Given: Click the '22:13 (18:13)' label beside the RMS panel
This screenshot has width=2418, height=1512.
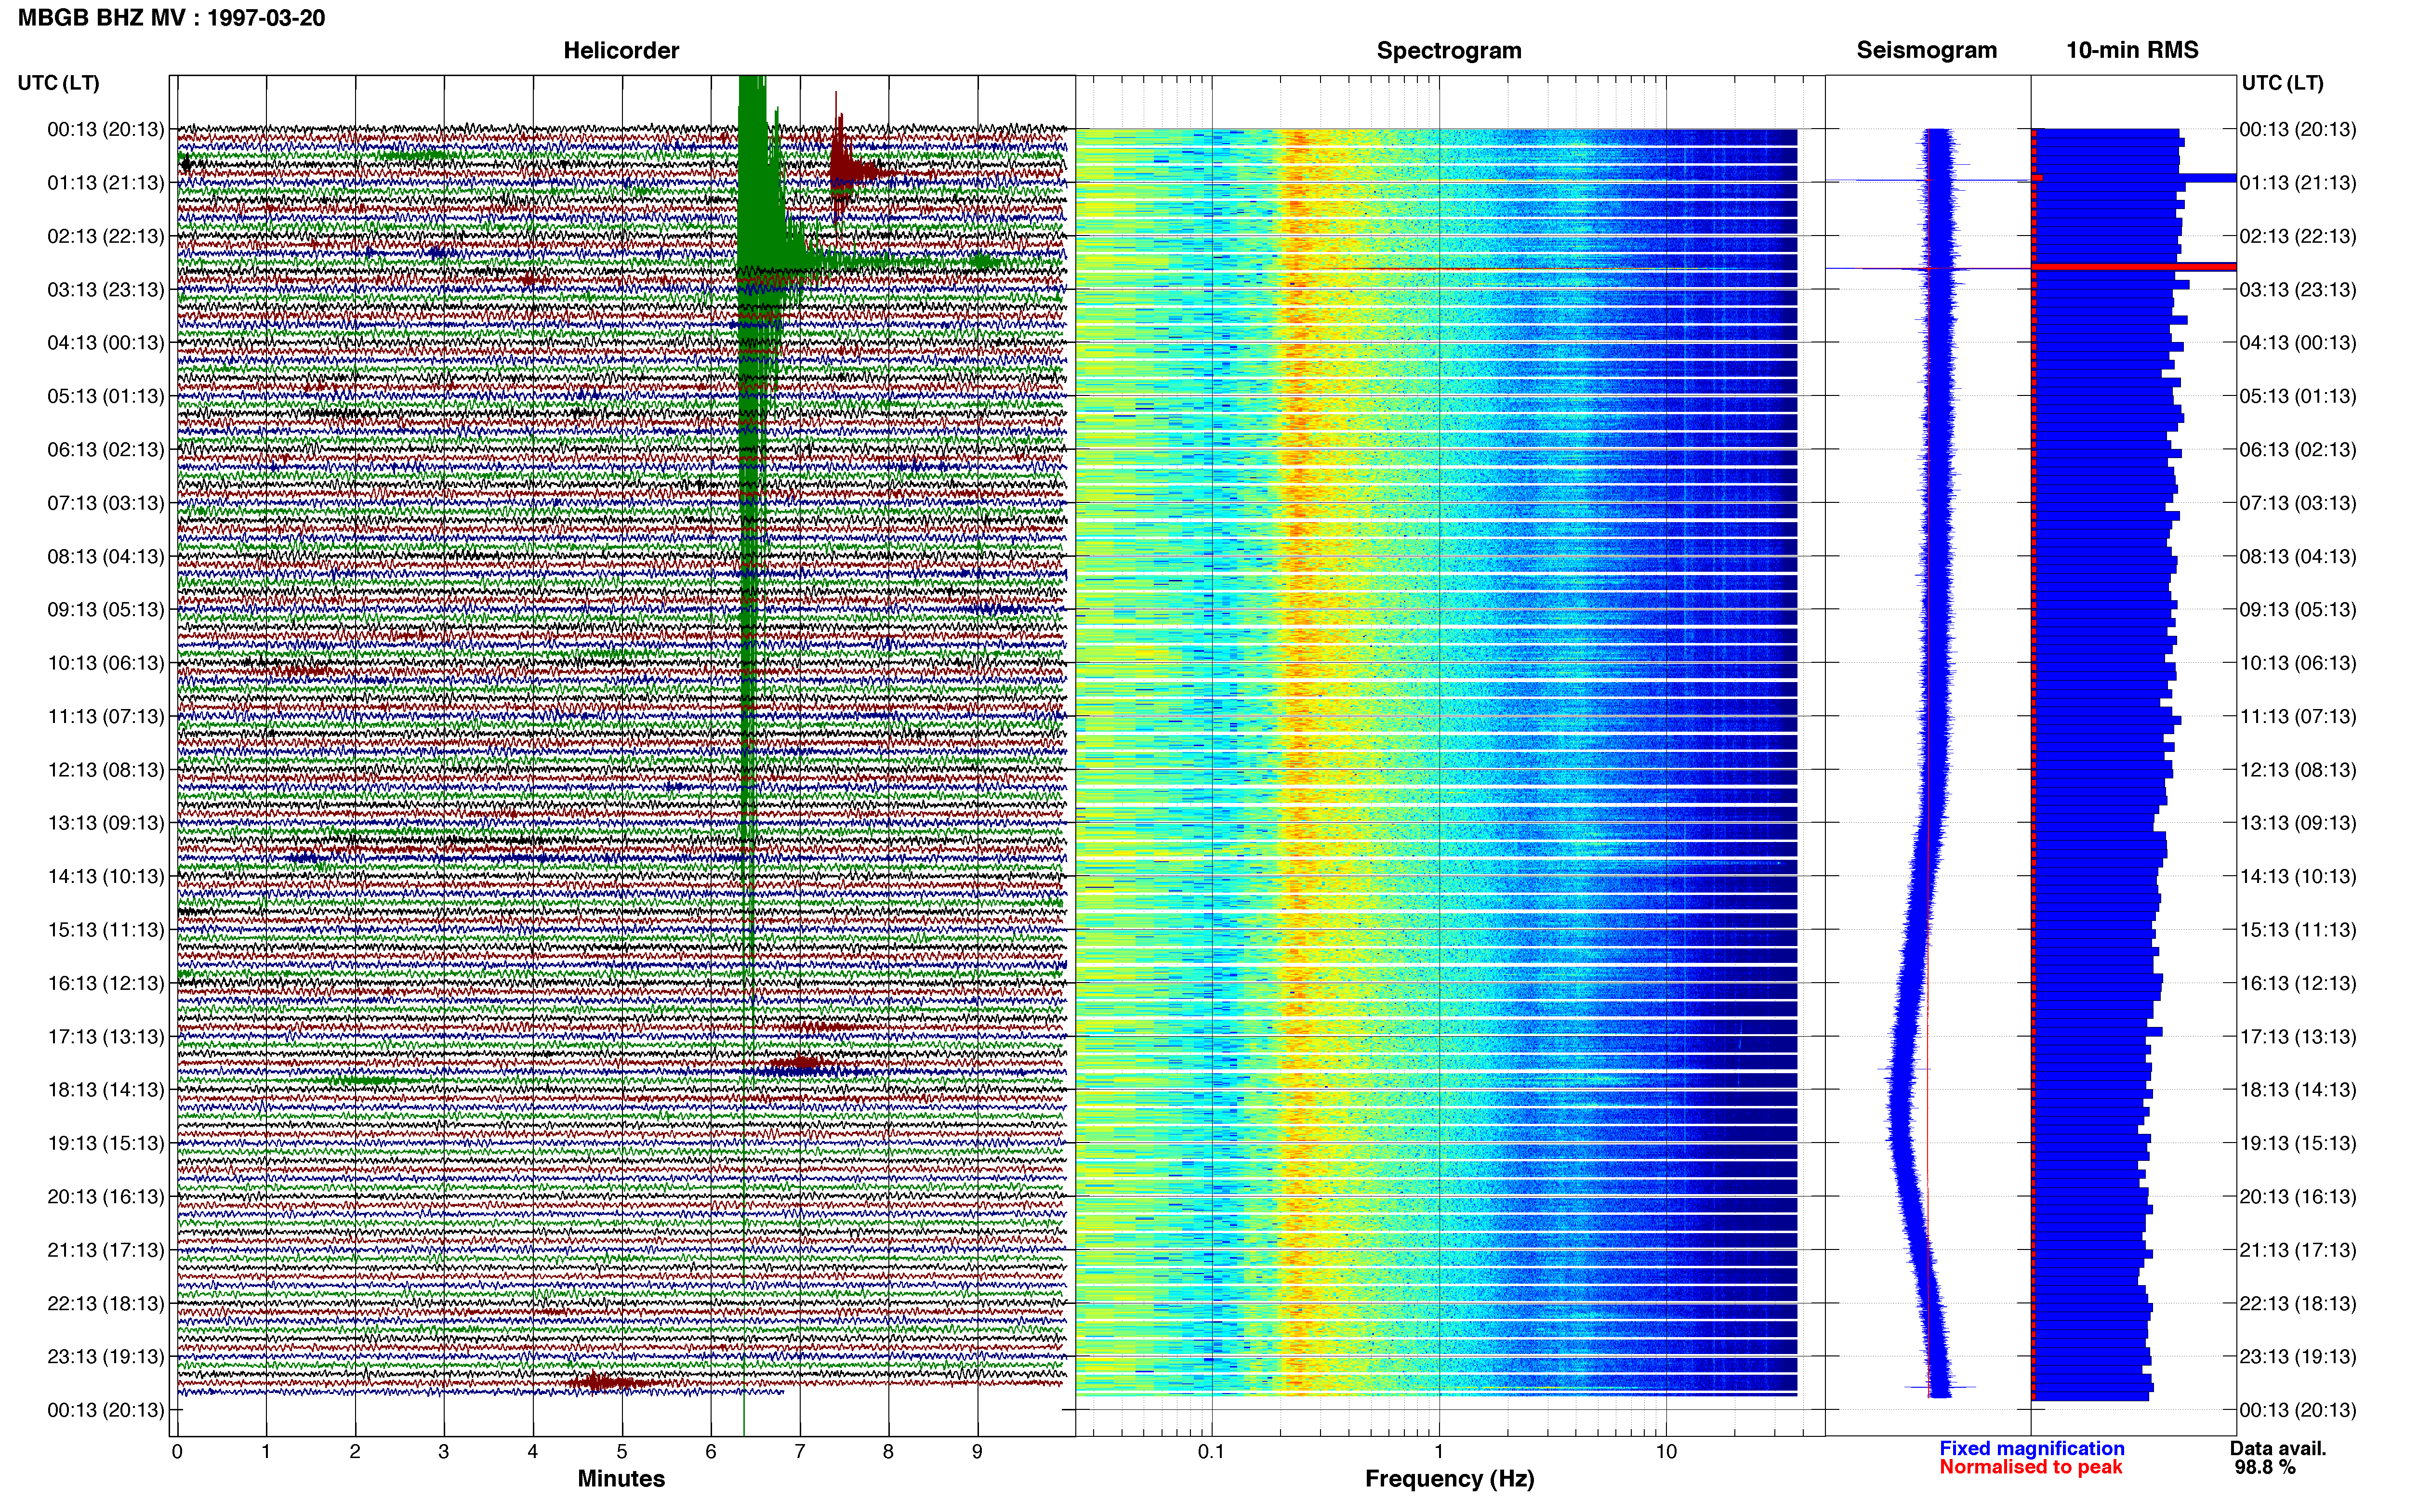Looking at the screenshot, I should point(2298,1304).
